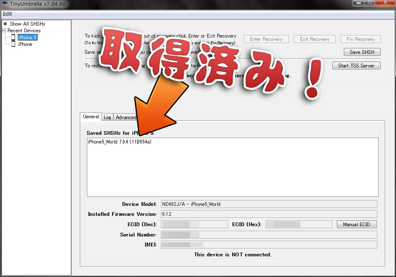
Task: Click the Serial Number field
Action: (269, 234)
